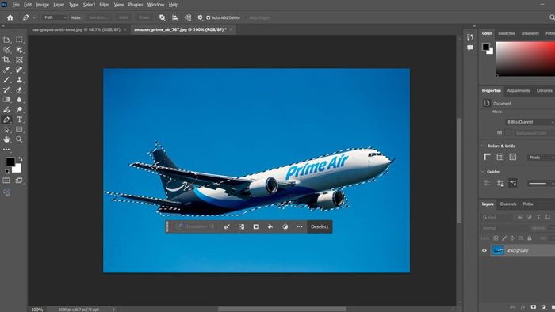Swap foreground and background colors

point(20,158)
